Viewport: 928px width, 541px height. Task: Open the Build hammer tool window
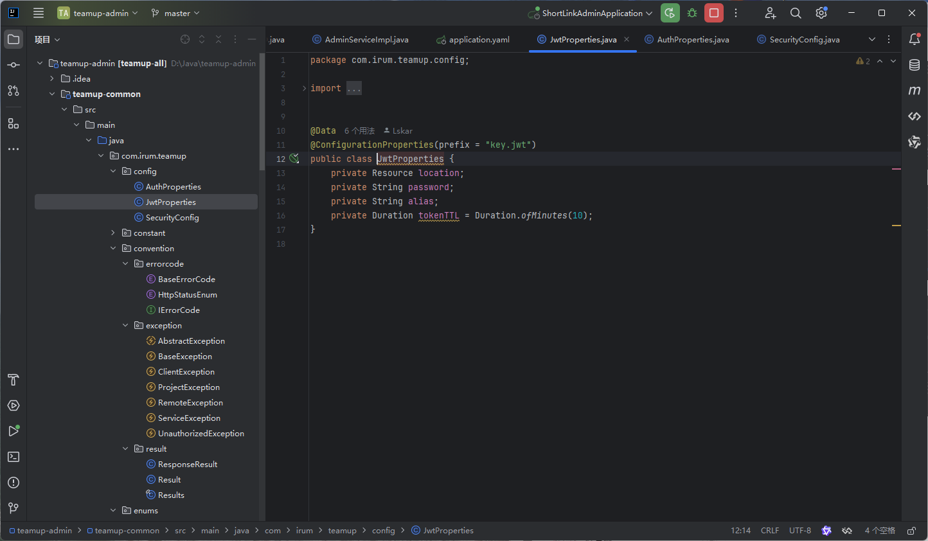point(13,380)
